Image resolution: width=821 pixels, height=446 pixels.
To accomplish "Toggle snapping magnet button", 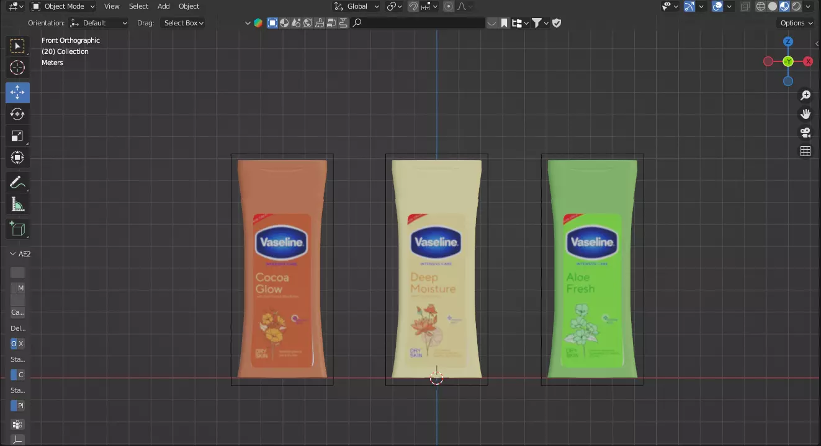I will tap(413, 6).
